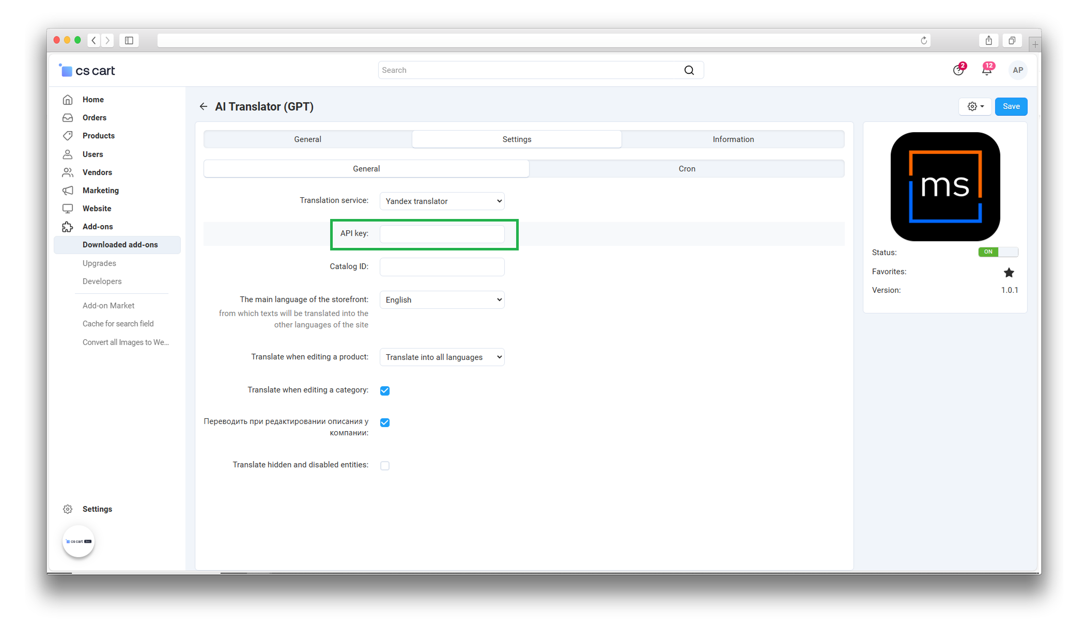Enable Translate hidden and disabled entities
Screen dimensions: 1085x630
(385, 466)
